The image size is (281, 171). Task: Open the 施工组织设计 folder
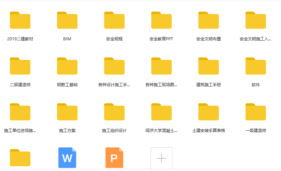click(x=114, y=112)
